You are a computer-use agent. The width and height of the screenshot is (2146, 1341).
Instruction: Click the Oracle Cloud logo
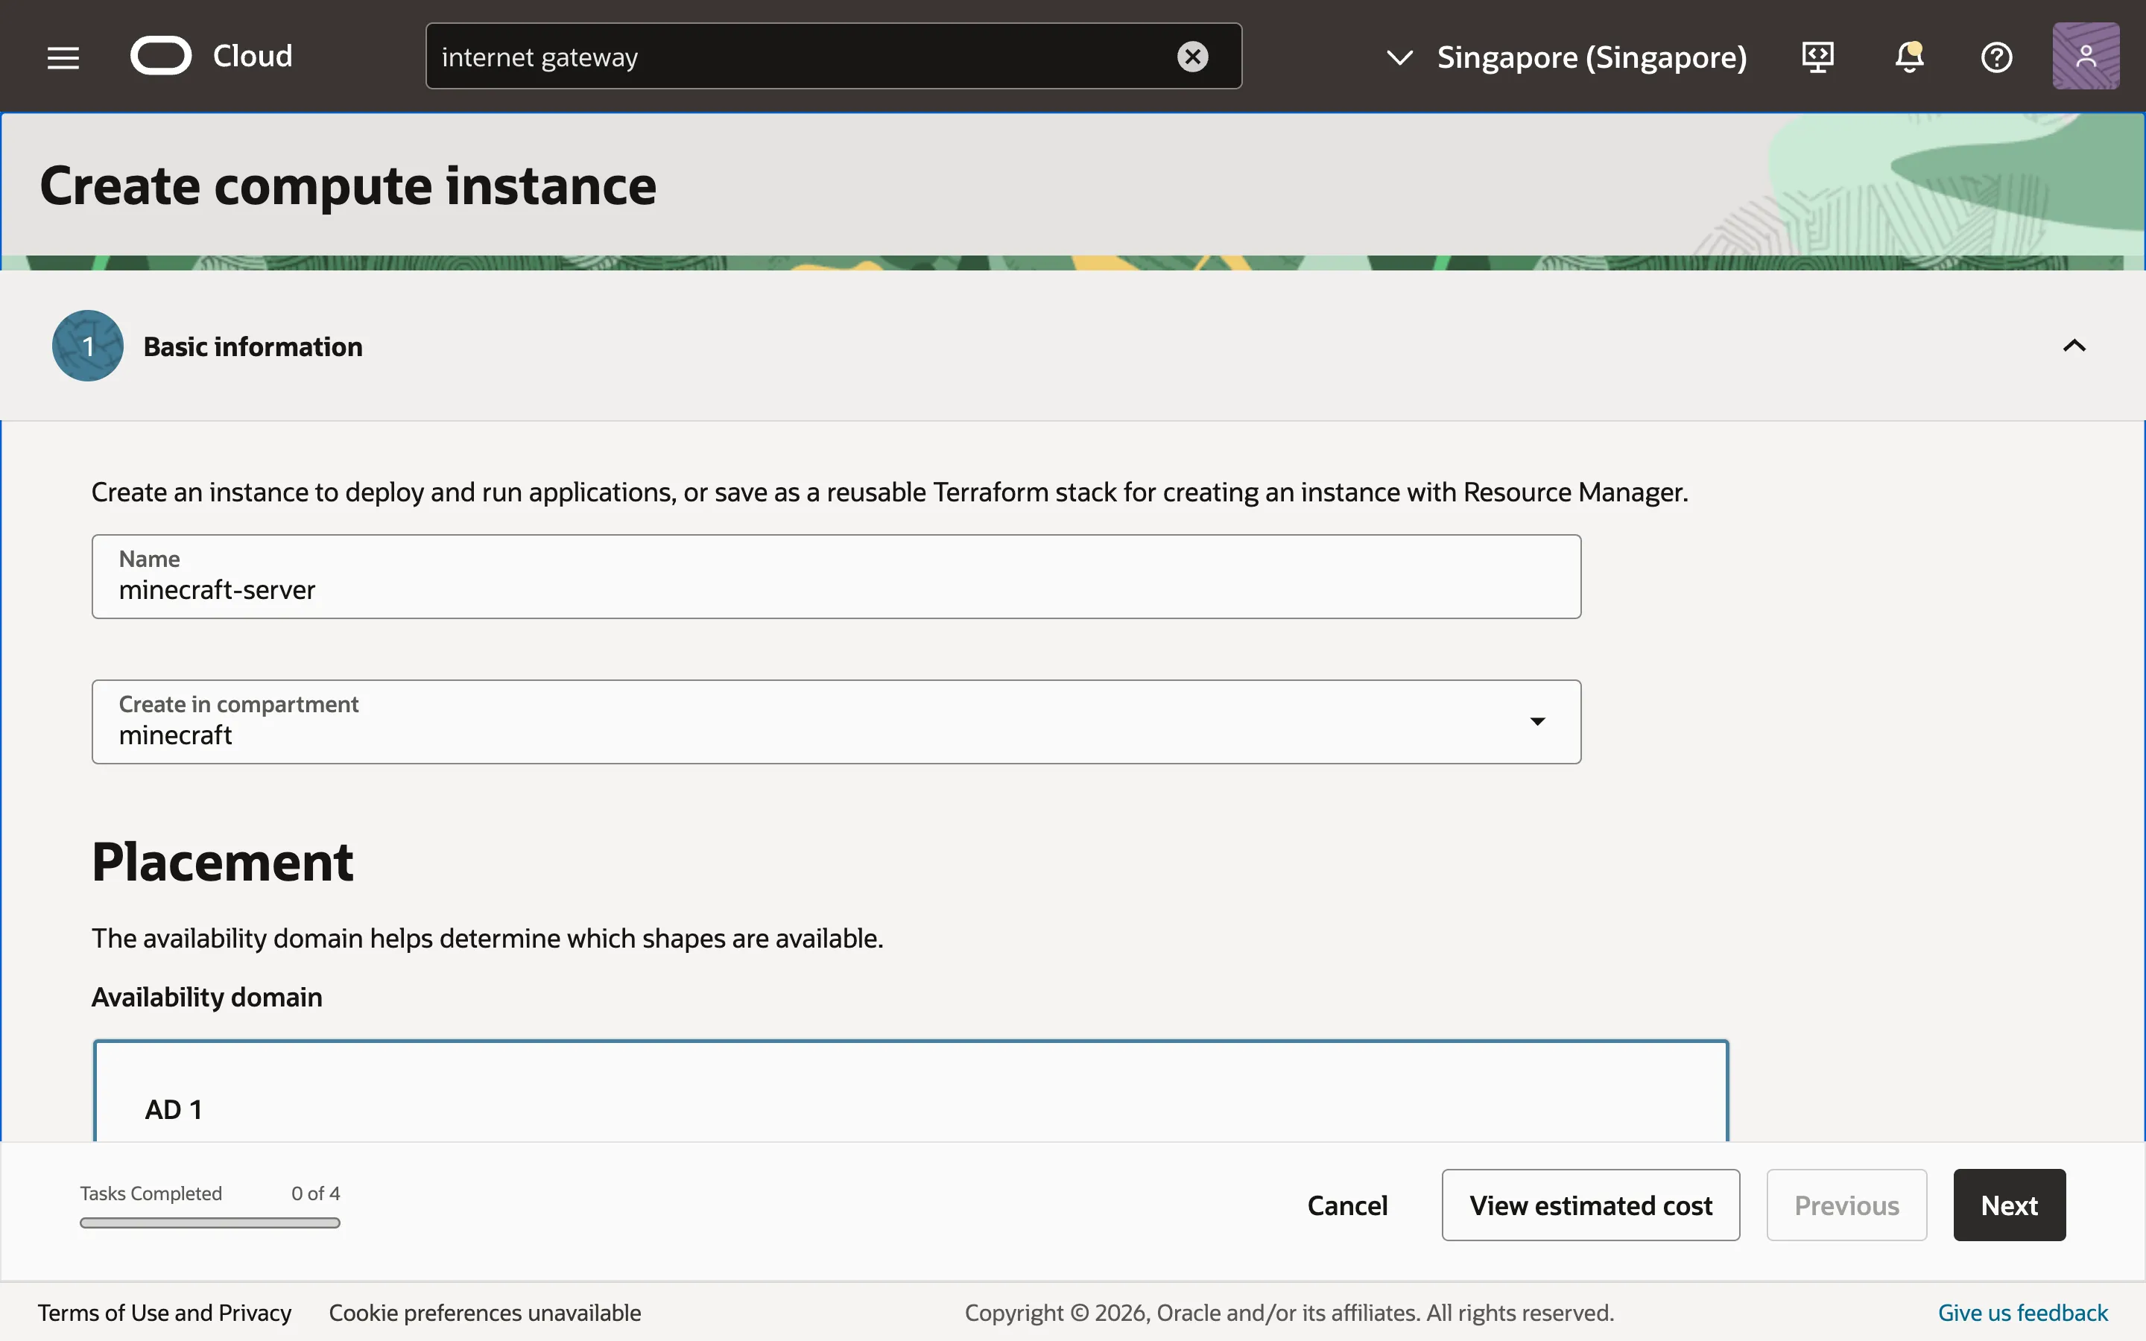pyautogui.click(x=162, y=55)
